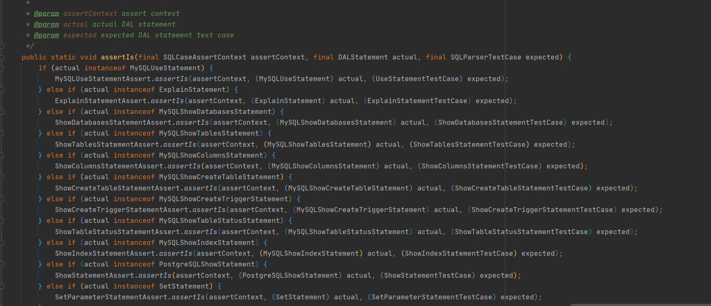This screenshot has width=711, height=306.
Task: Click '(ShowCreateTableStatementTestCase)' cast expression
Action: tap(521, 188)
